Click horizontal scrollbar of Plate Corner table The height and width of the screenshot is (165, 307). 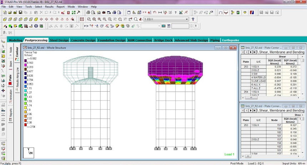tap(271, 156)
